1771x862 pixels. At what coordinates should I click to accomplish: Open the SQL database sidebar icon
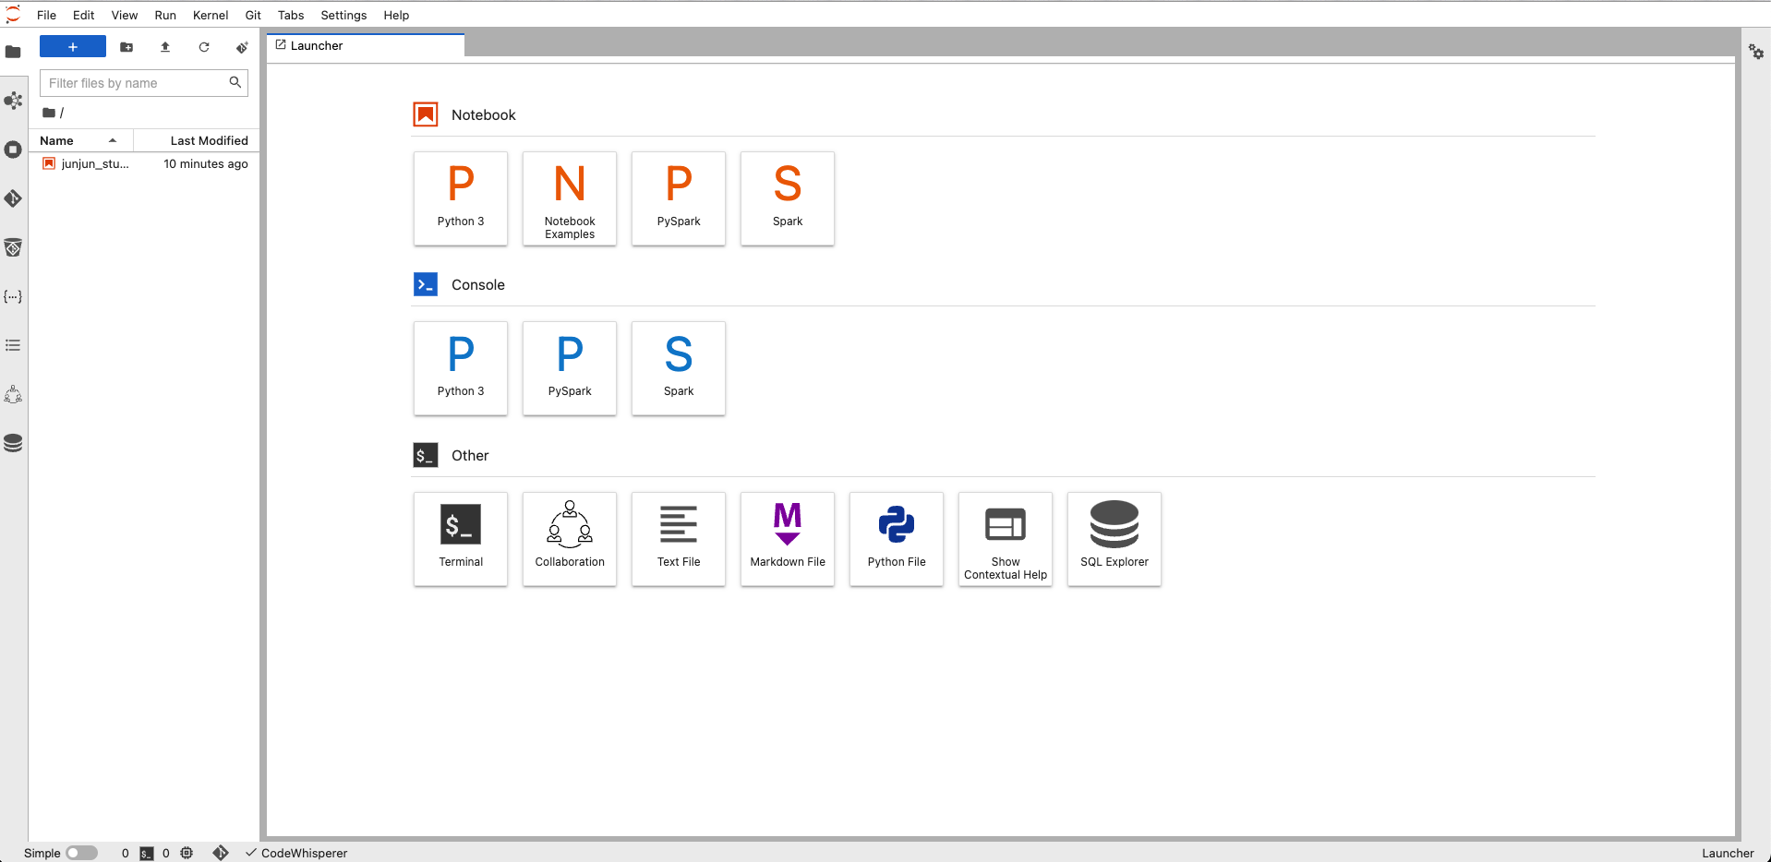coord(13,443)
